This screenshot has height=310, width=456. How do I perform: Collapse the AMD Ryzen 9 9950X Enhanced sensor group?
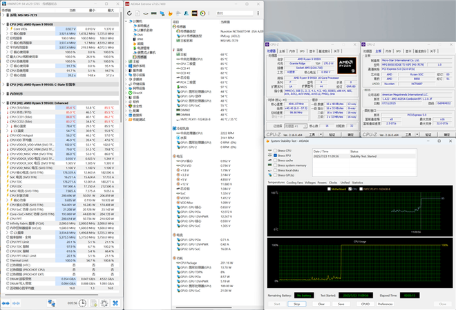pos(3,102)
